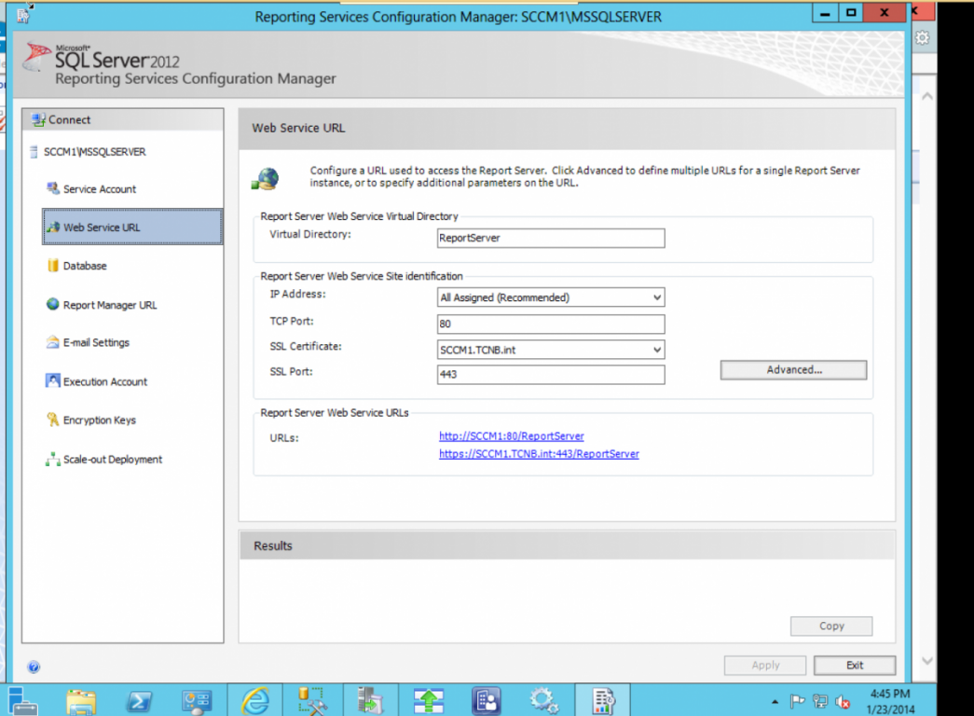Click the gears taskbar icon
Viewport: 974px width, 716px height.
click(543, 701)
